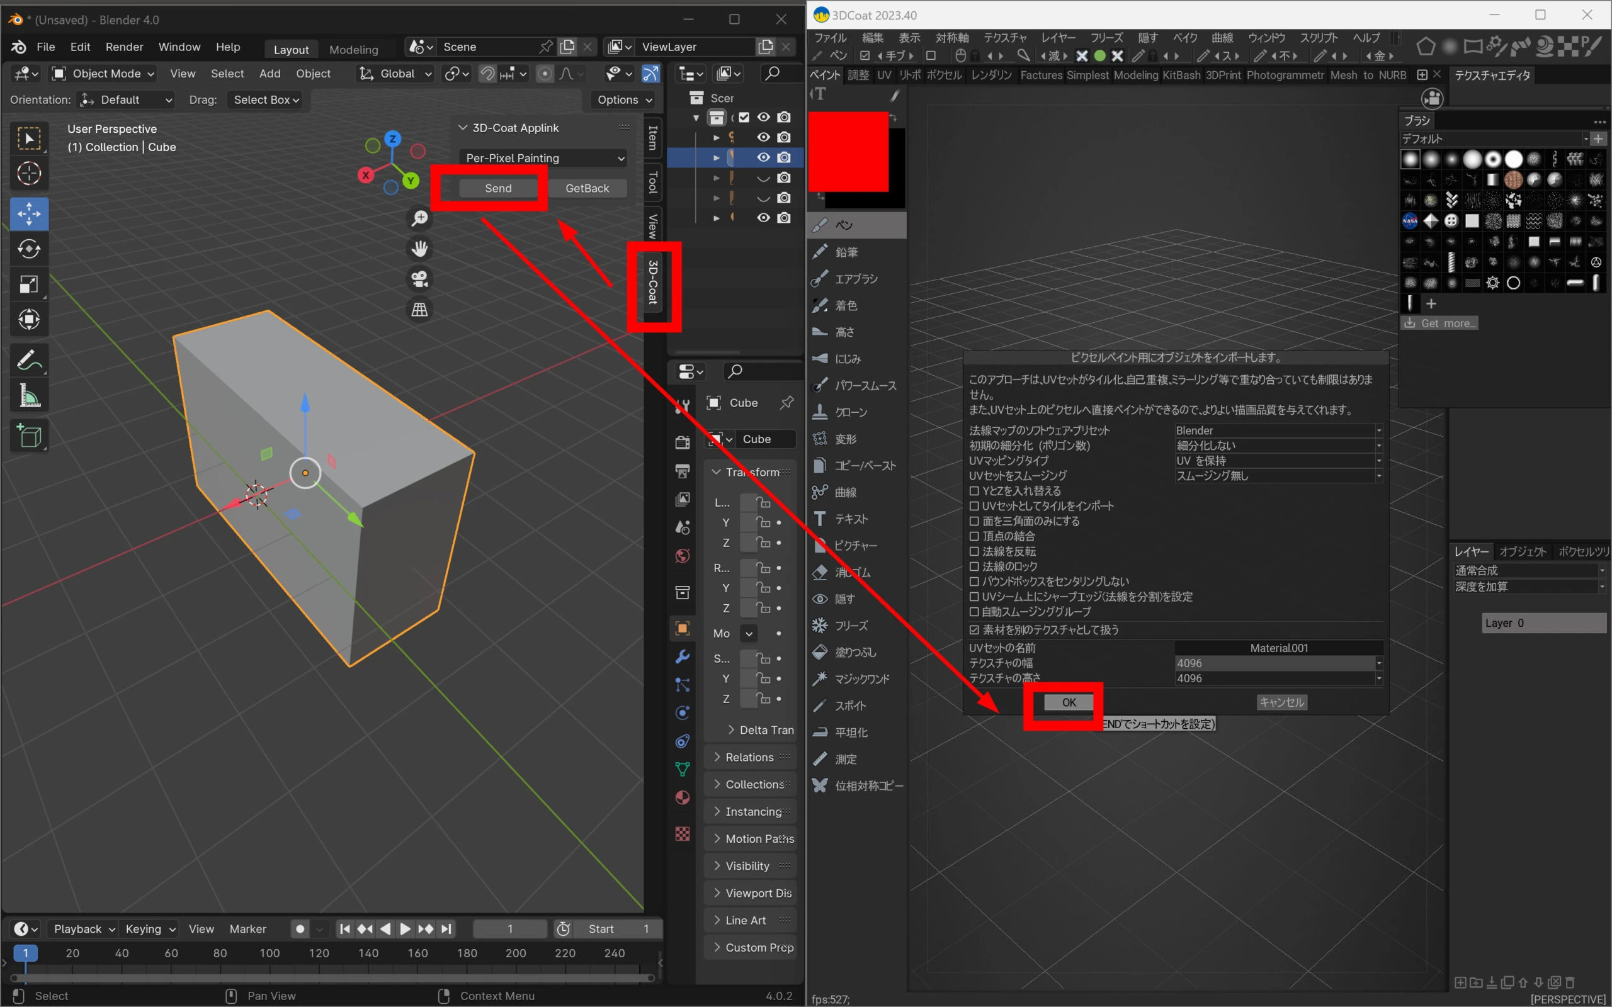The image size is (1612, 1007).
Task: Select the 塗りつぶし fill tool
Action: 854,652
